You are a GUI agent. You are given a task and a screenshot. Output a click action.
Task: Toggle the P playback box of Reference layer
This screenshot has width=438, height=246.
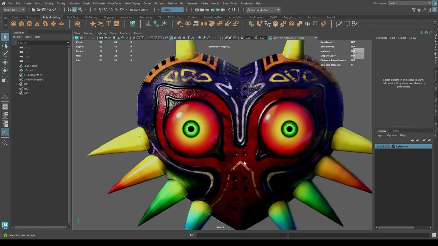pyautogui.click(x=383, y=146)
